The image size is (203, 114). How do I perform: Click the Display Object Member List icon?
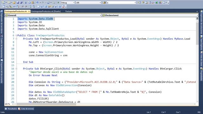(x=3, y=6)
